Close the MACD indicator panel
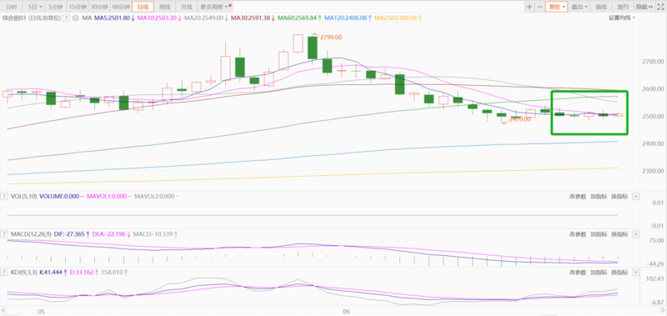This screenshot has height=316, width=667. tap(635, 234)
